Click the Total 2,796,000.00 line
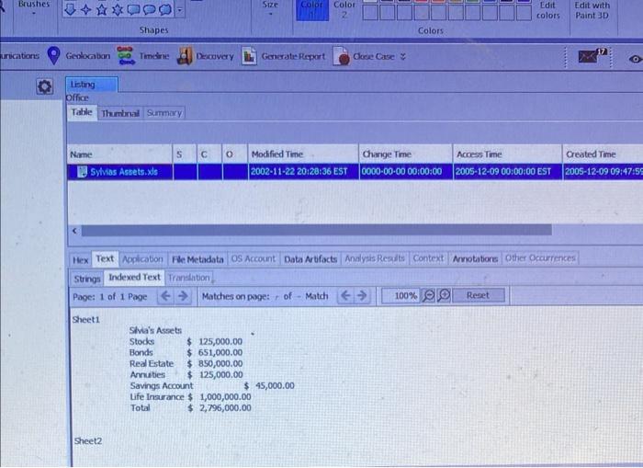 pyautogui.click(x=191, y=408)
